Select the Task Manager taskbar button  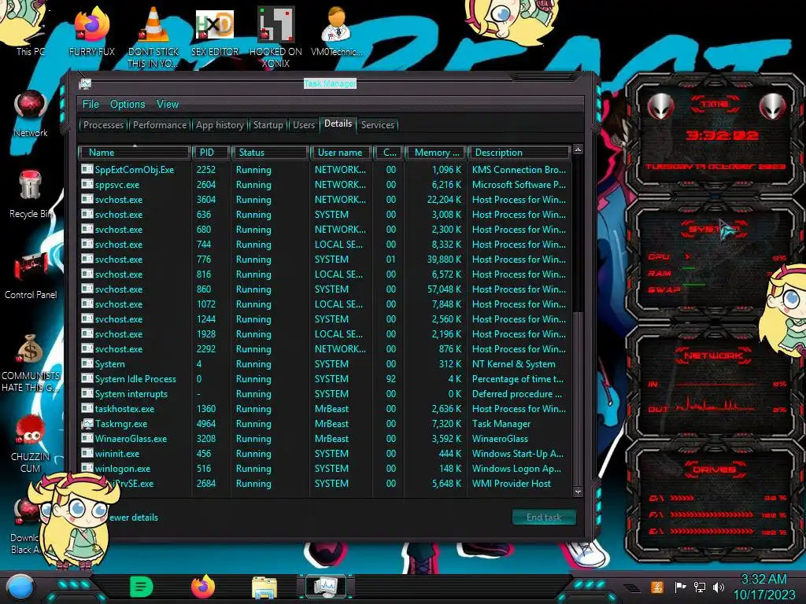[326, 587]
